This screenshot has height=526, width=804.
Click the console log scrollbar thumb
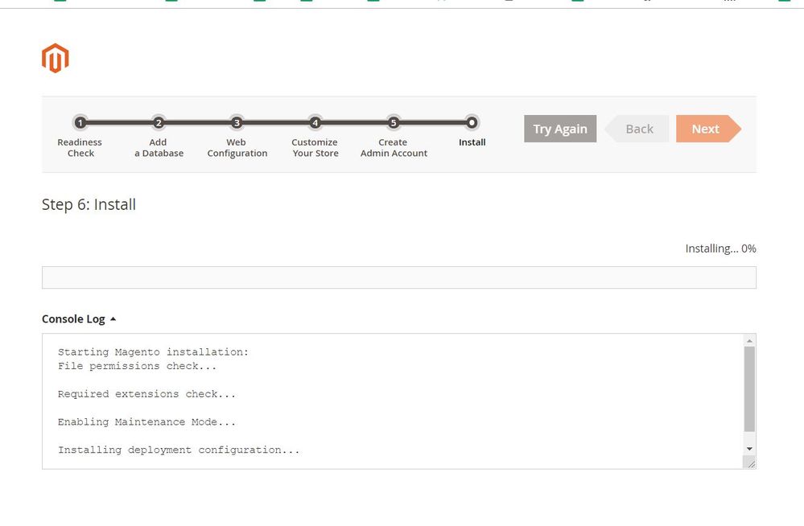tap(750, 389)
